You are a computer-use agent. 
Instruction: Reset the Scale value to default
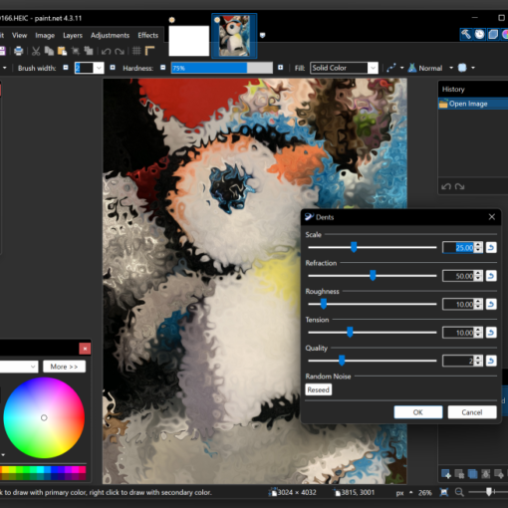[491, 247]
